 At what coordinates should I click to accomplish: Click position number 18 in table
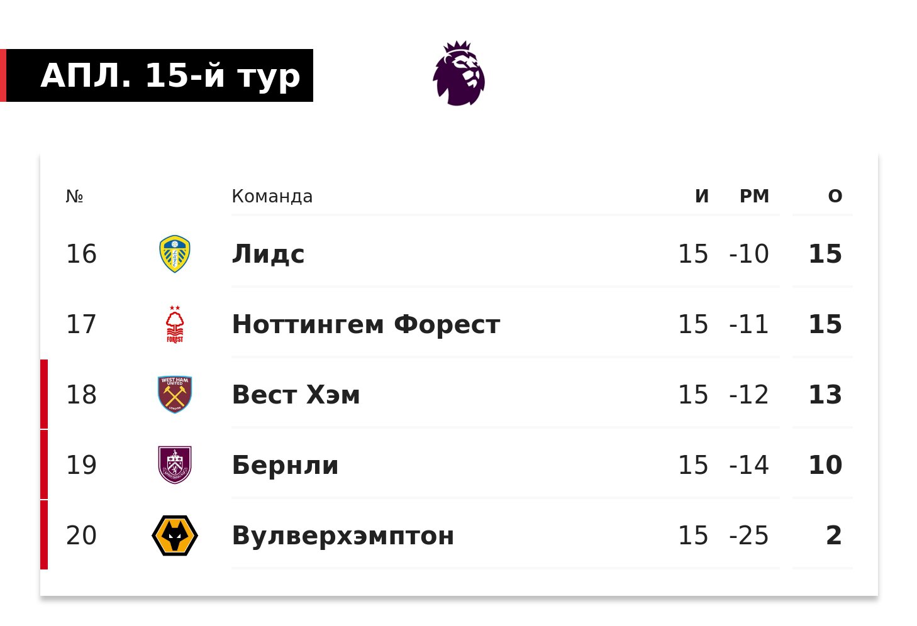tap(81, 395)
